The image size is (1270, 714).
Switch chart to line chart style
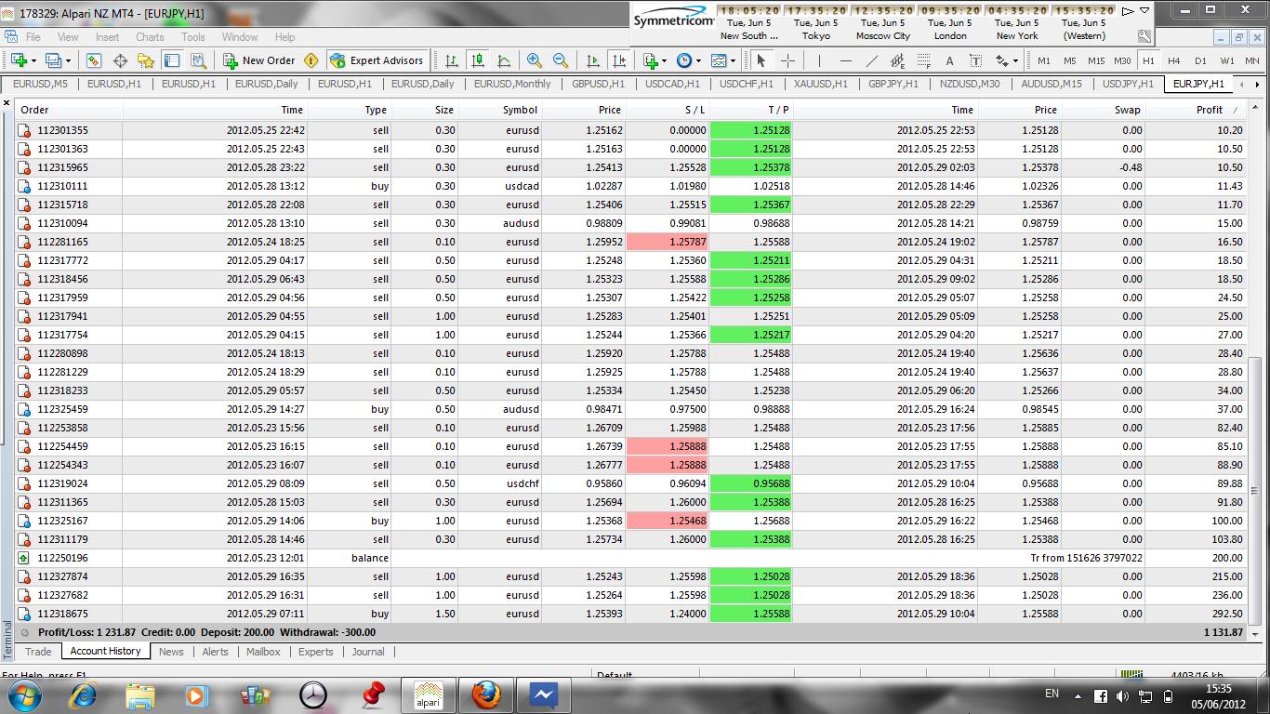pyautogui.click(x=504, y=60)
